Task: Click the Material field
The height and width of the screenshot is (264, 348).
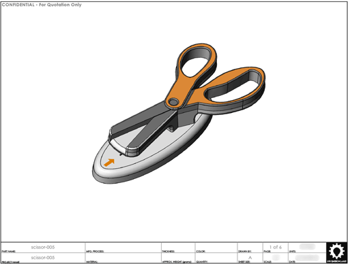Action: coord(124,258)
